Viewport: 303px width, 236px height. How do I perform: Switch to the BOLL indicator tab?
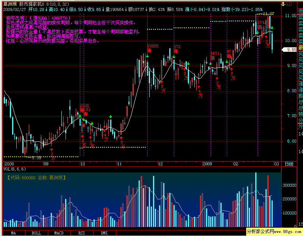point(36,233)
